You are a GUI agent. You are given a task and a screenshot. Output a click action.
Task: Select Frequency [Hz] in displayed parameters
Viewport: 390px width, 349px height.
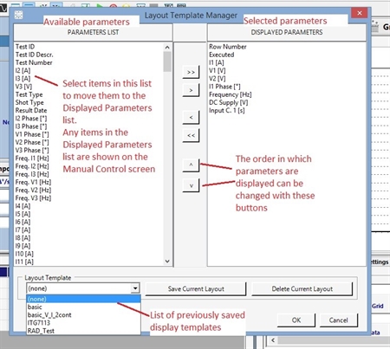(231, 94)
